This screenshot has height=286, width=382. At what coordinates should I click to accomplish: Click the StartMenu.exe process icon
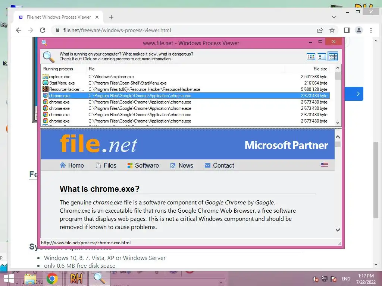45,83
